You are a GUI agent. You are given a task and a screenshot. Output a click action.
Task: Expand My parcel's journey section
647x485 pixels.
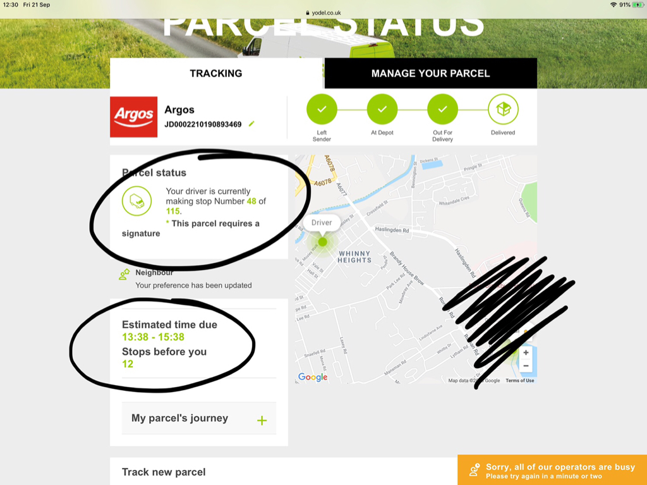click(199, 419)
